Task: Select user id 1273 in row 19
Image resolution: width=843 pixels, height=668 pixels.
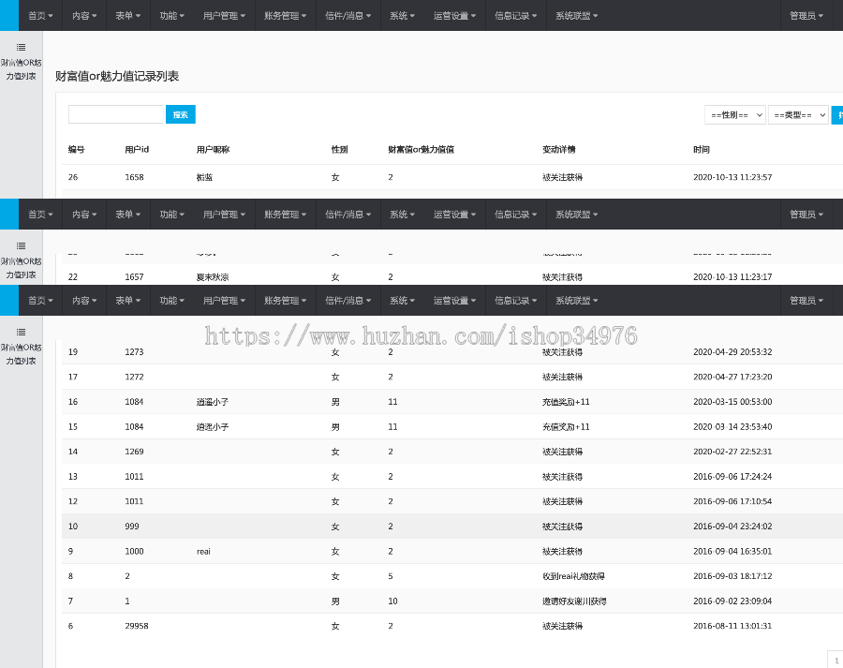Action: [x=134, y=351]
